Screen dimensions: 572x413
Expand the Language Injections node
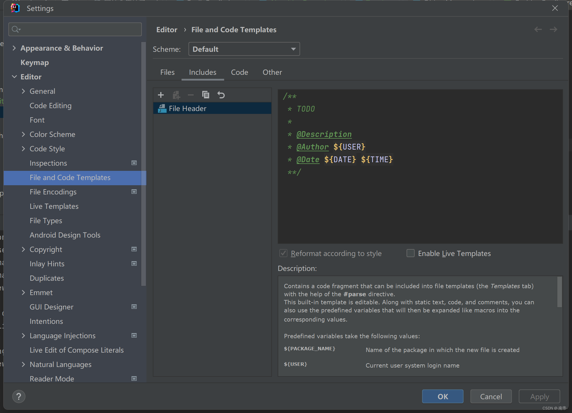click(x=23, y=336)
